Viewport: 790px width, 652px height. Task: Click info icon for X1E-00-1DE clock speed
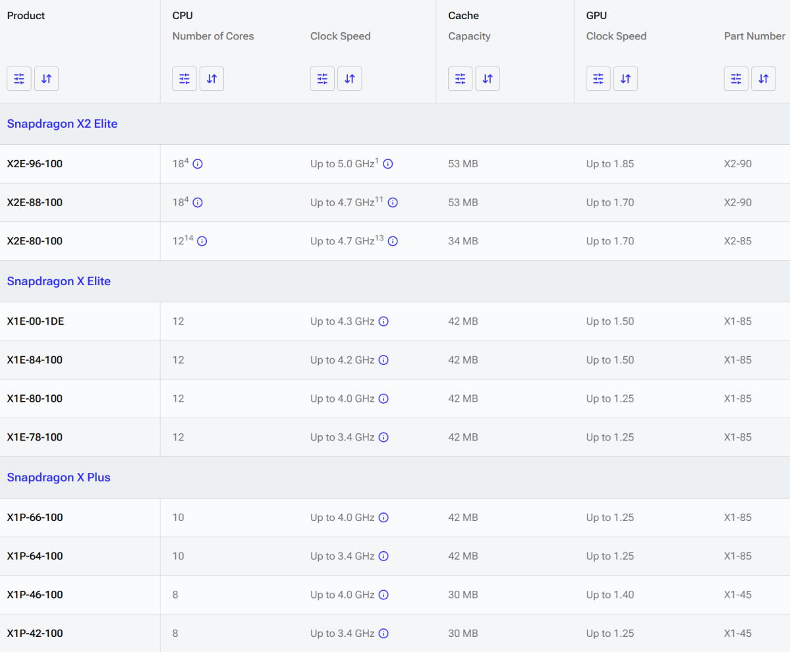coord(383,321)
